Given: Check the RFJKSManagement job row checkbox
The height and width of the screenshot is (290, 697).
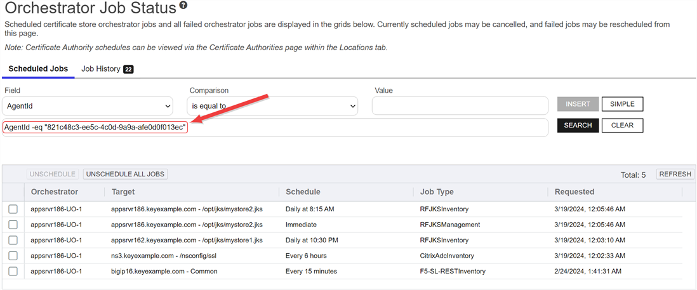Looking at the screenshot, I should coord(13,225).
